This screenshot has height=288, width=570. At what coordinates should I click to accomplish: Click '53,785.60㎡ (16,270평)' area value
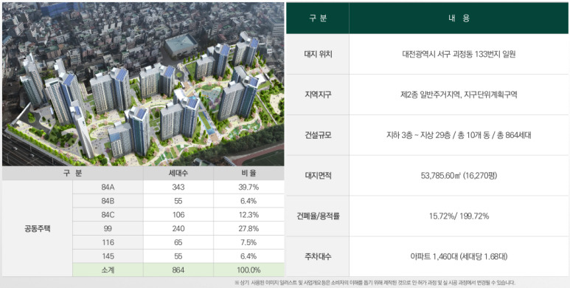[x=459, y=176]
